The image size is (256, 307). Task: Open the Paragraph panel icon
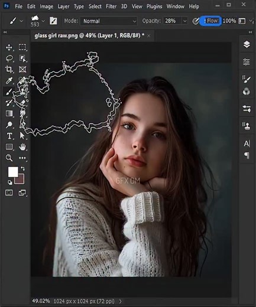pyautogui.click(x=247, y=155)
